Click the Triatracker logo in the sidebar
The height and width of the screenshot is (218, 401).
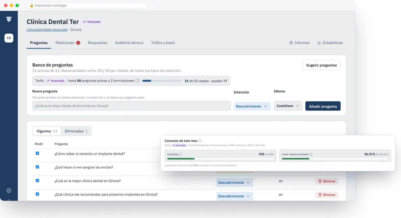tap(9, 19)
